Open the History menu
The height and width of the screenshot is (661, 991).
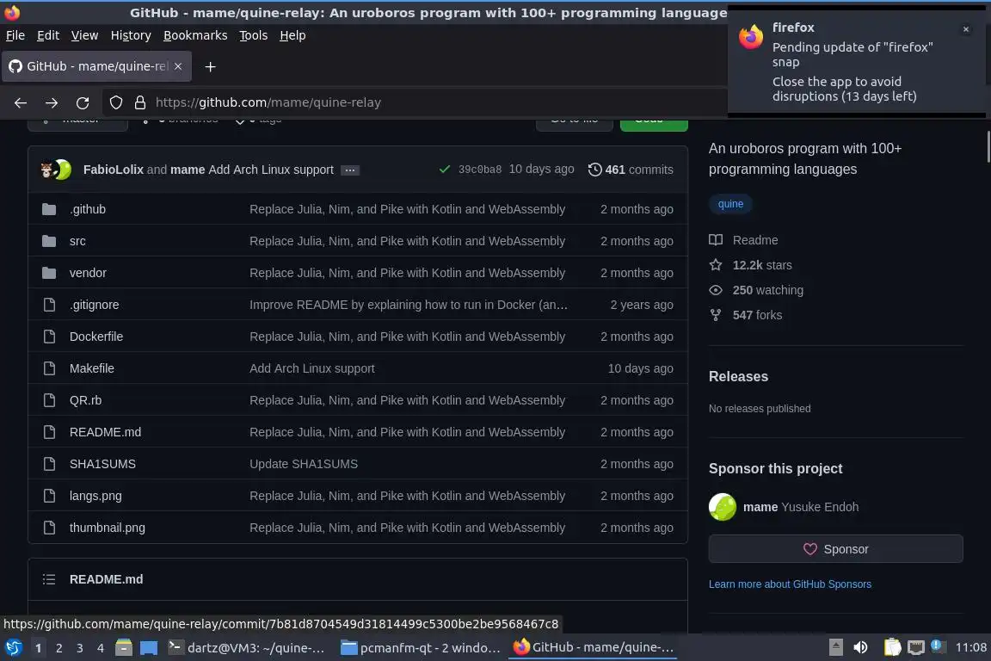click(x=131, y=35)
